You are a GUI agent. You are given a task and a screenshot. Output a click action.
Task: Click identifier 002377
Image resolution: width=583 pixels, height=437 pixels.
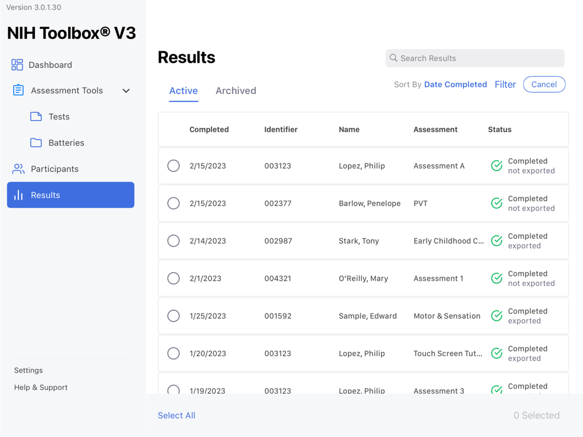point(278,203)
